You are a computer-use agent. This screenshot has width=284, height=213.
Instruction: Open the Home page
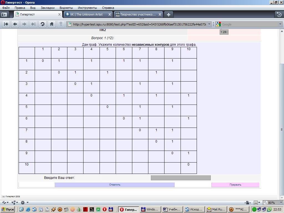(x=52, y=24)
